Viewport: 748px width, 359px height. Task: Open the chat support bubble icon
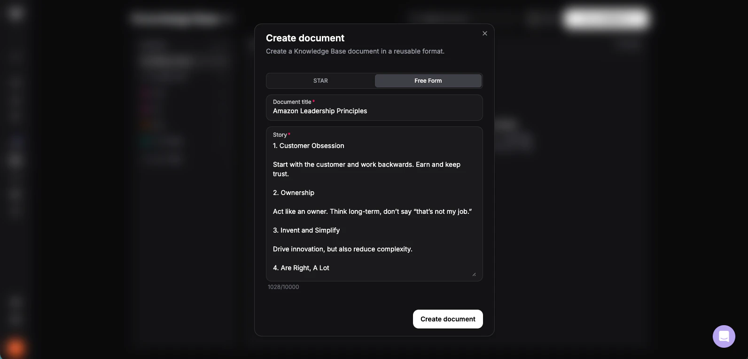[x=724, y=336]
